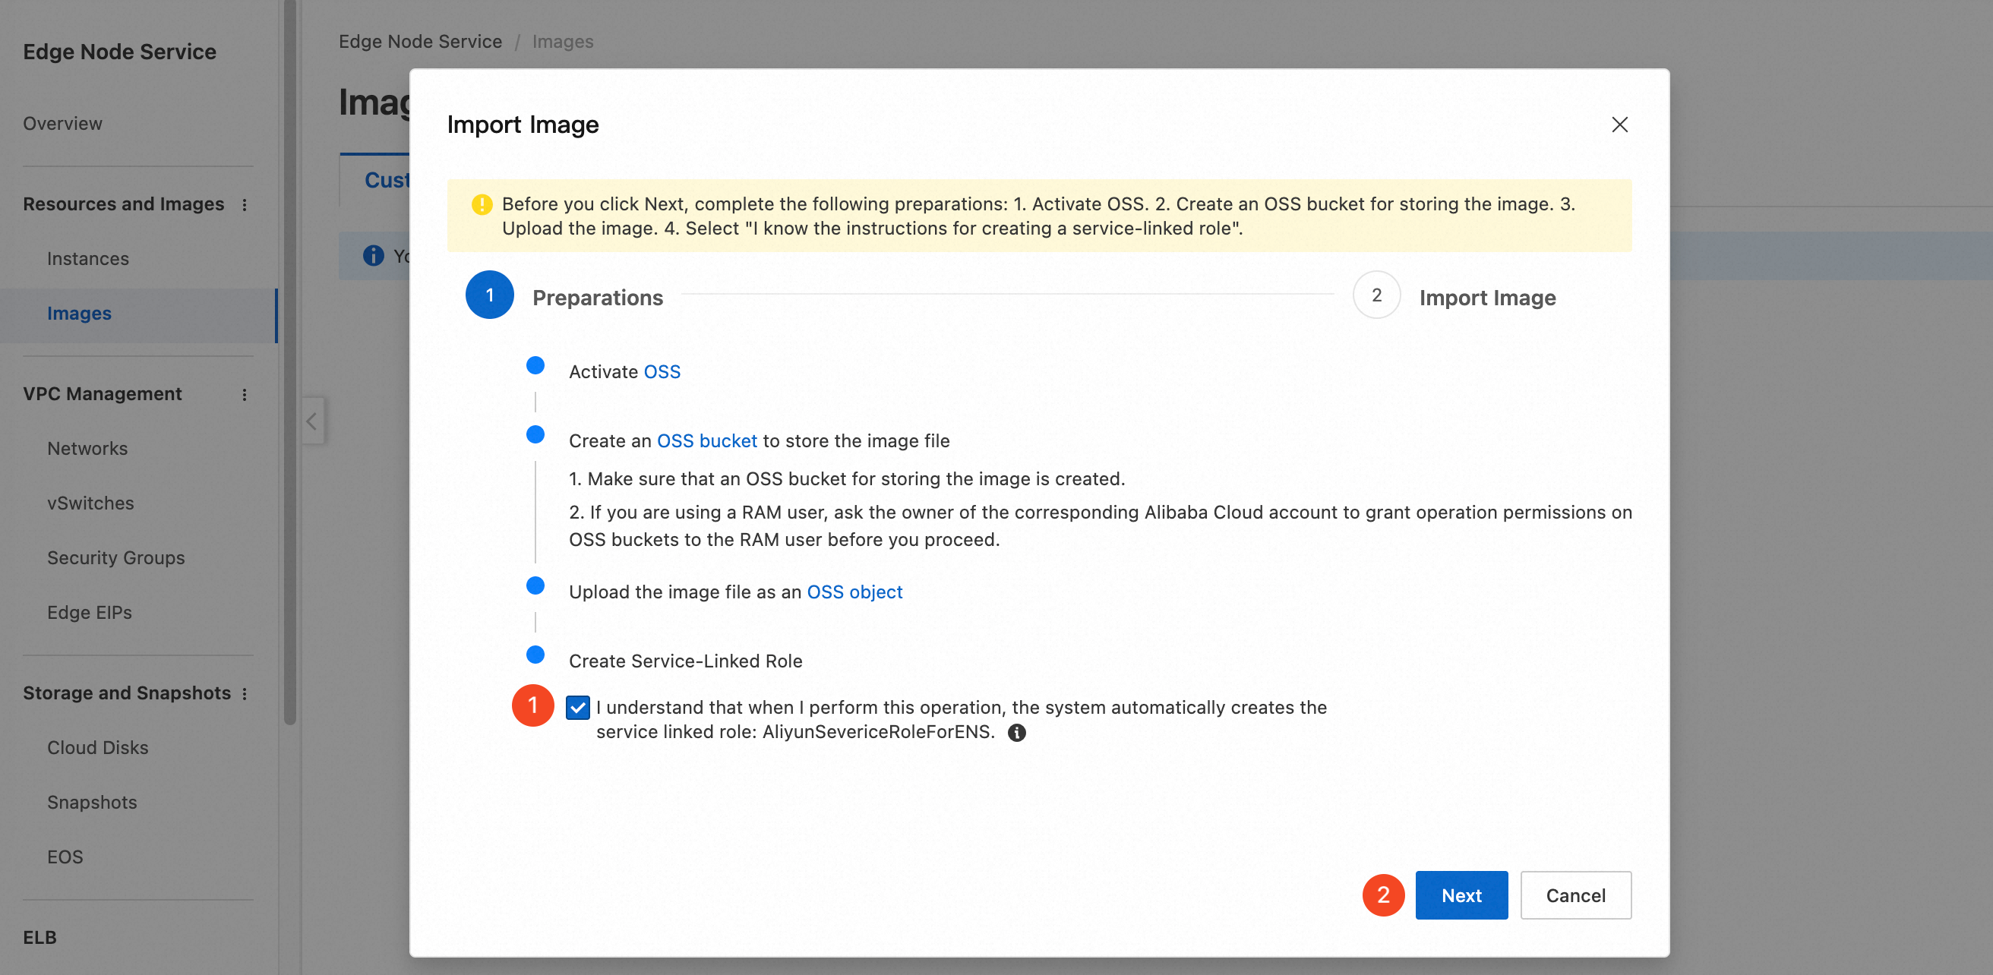Open the Instances sidebar item
This screenshot has height=975, width=1993.
click(x=88, y=258)
